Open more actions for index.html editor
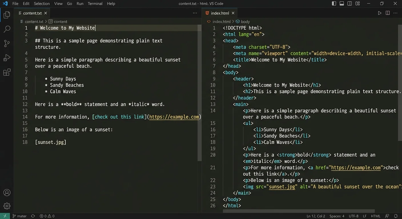Image resolution: width=402 pixels, height=219 pixels. [395, 13]
